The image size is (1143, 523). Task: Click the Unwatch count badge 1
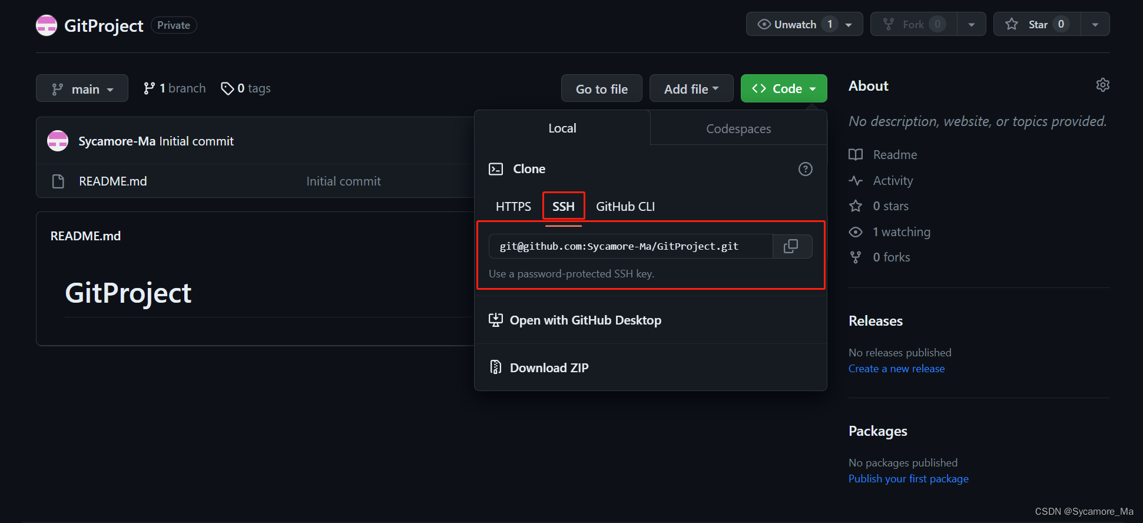click(x=830, y=24)
